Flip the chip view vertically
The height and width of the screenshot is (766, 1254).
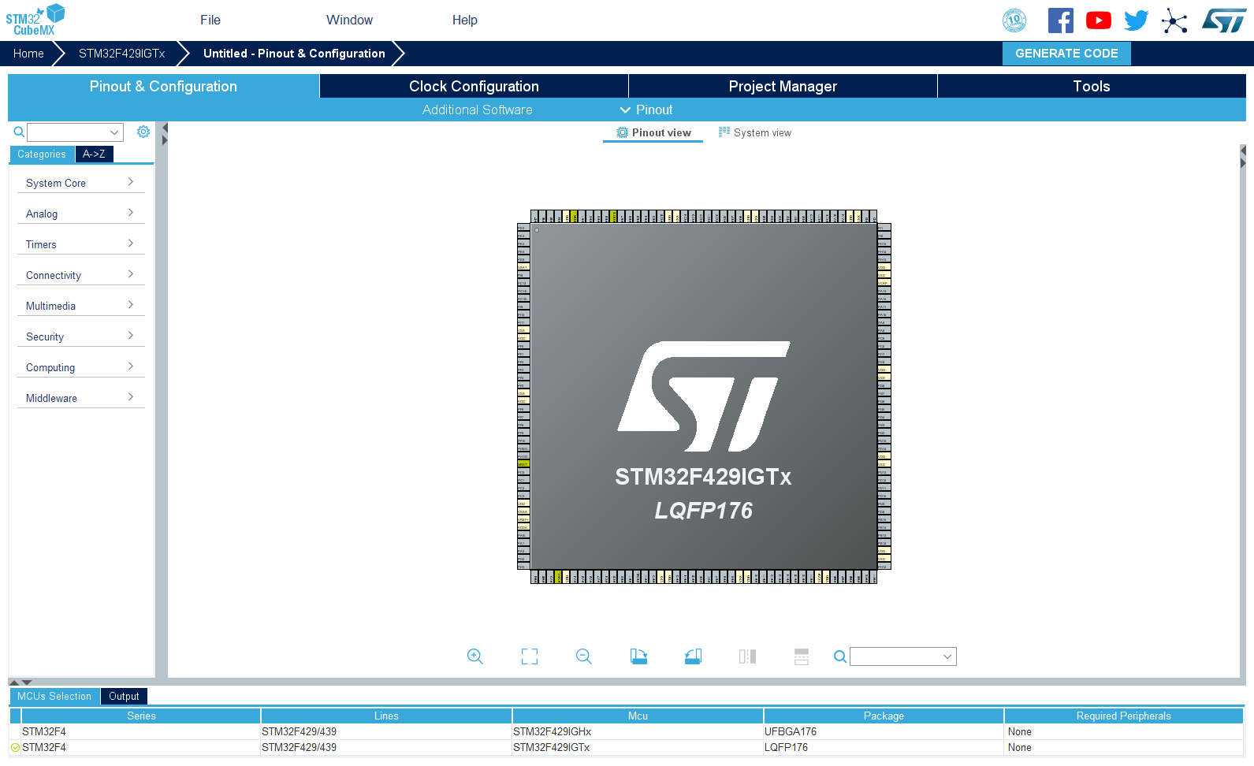tap(802, 656)
